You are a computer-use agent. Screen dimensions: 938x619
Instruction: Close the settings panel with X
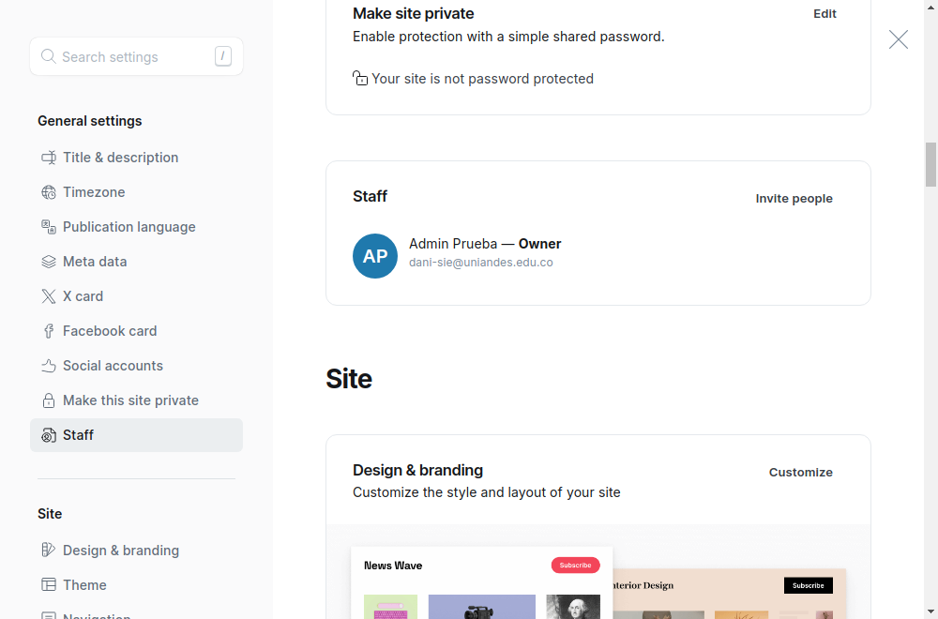tap(898, 39)
